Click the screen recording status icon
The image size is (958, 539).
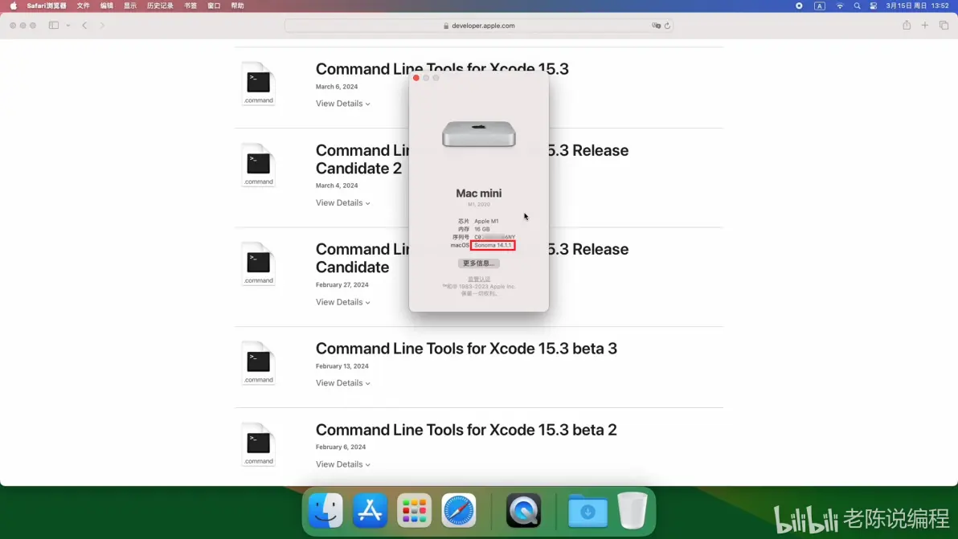click(x=799, y=6)
